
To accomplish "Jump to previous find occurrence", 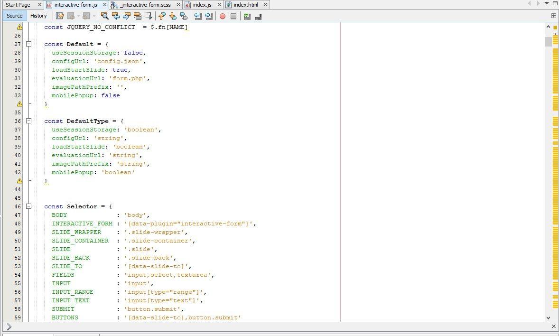I will (115, 16).
